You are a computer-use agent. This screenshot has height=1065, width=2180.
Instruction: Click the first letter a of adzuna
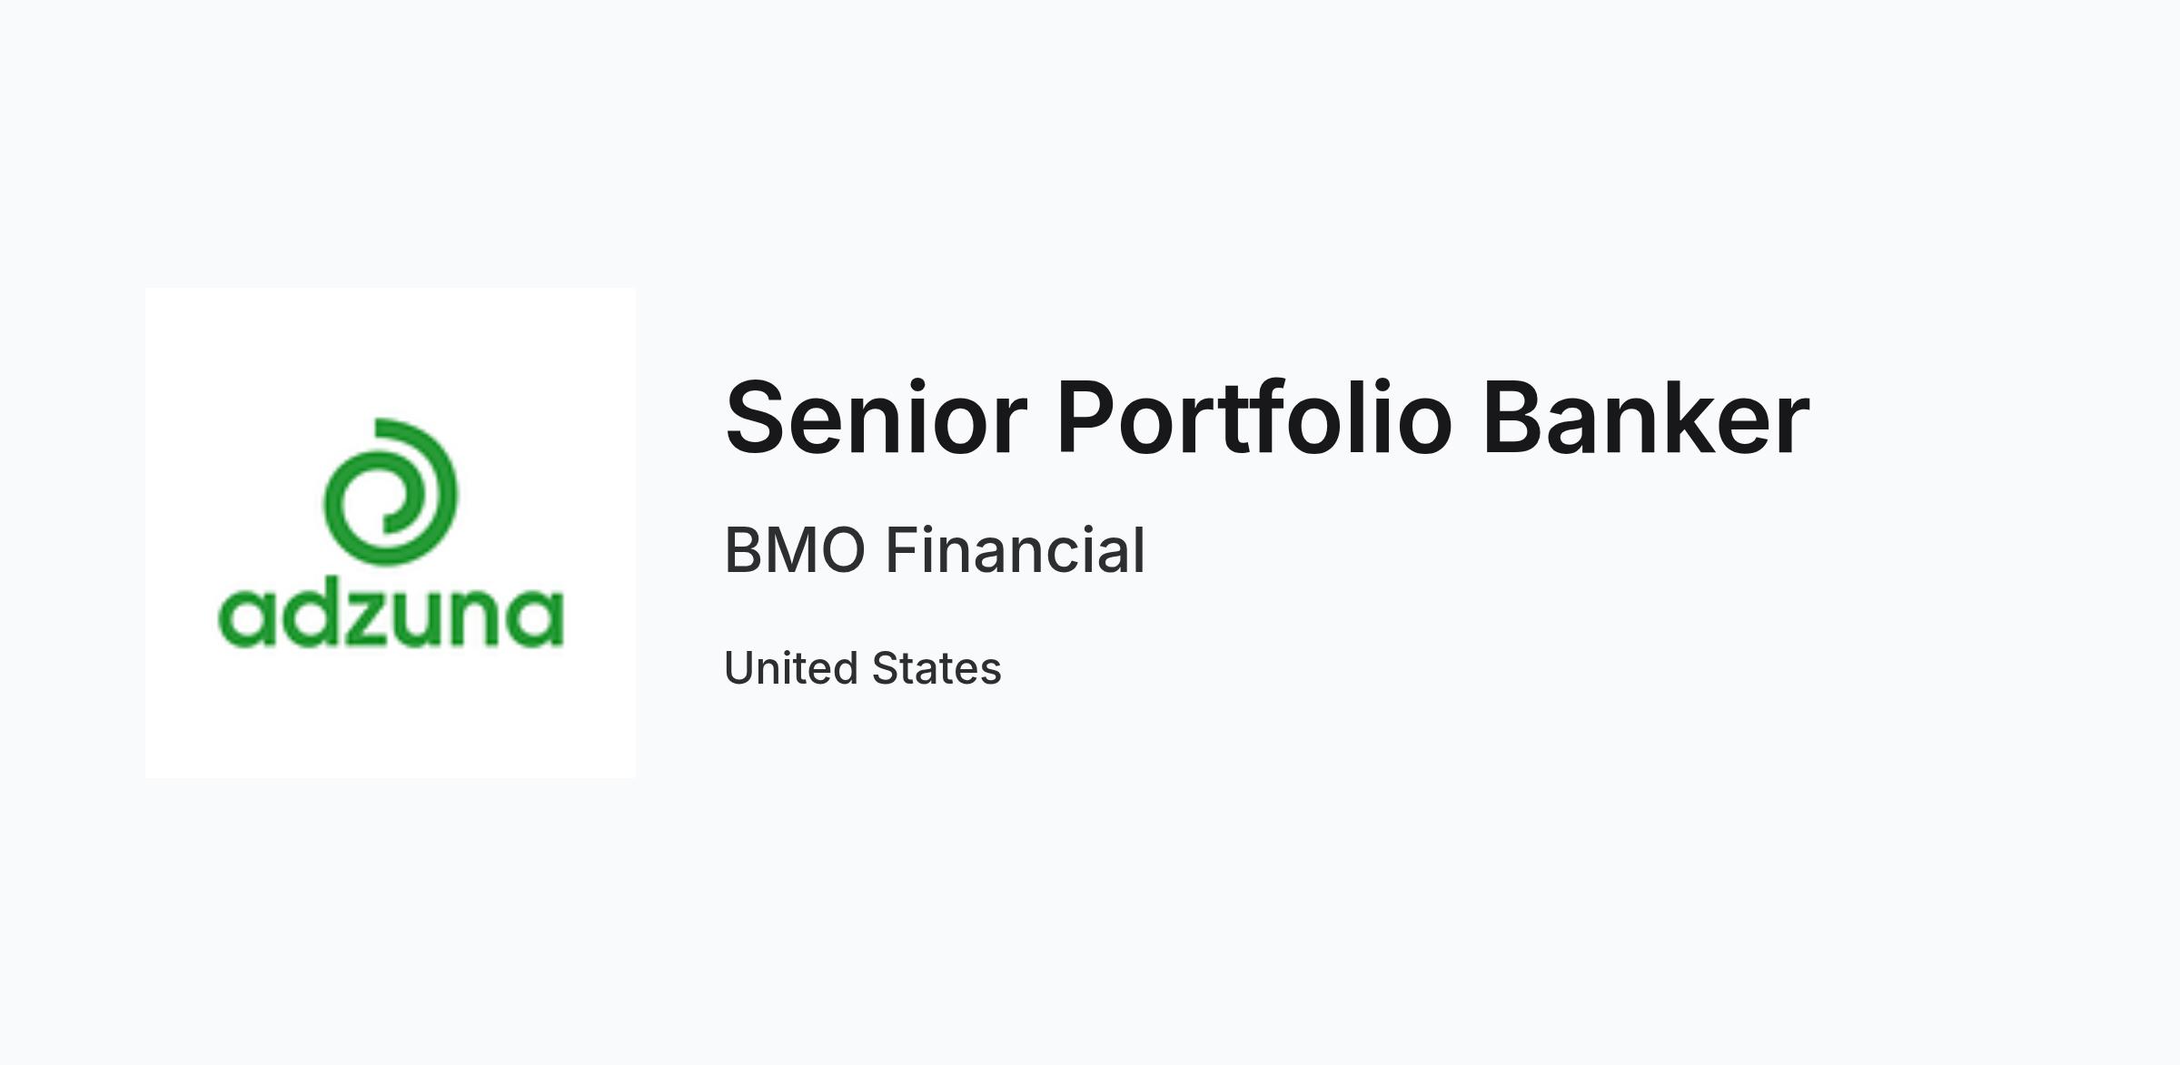click(x=246, y=618)
